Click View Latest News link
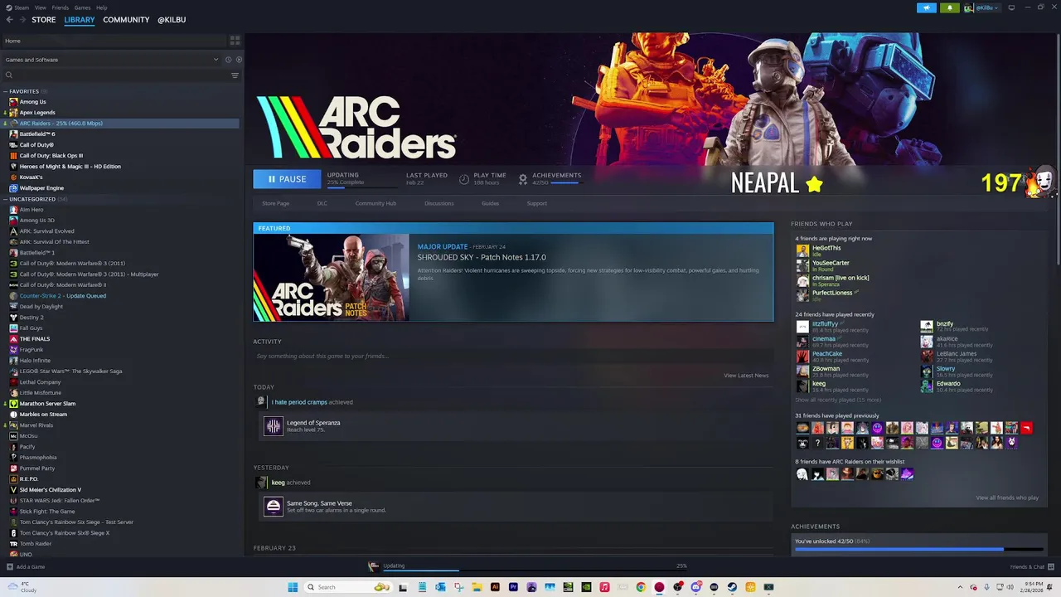This screenshot has height=597, width=1061. pos(746,376)
